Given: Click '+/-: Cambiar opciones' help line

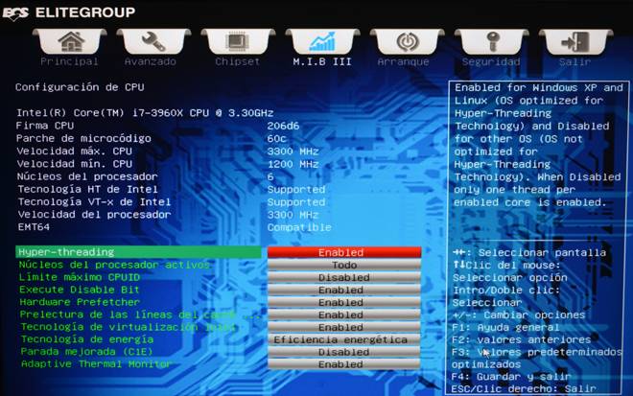Looking at the screenshot, I should click(x=518, y=314).
